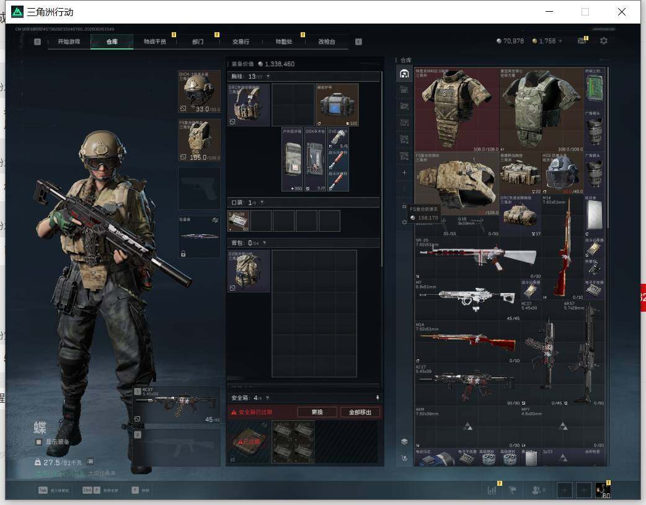Open the warehouse sidebar gear settings
The width and height of the screenshot is (646, 505).
(404, 222)
